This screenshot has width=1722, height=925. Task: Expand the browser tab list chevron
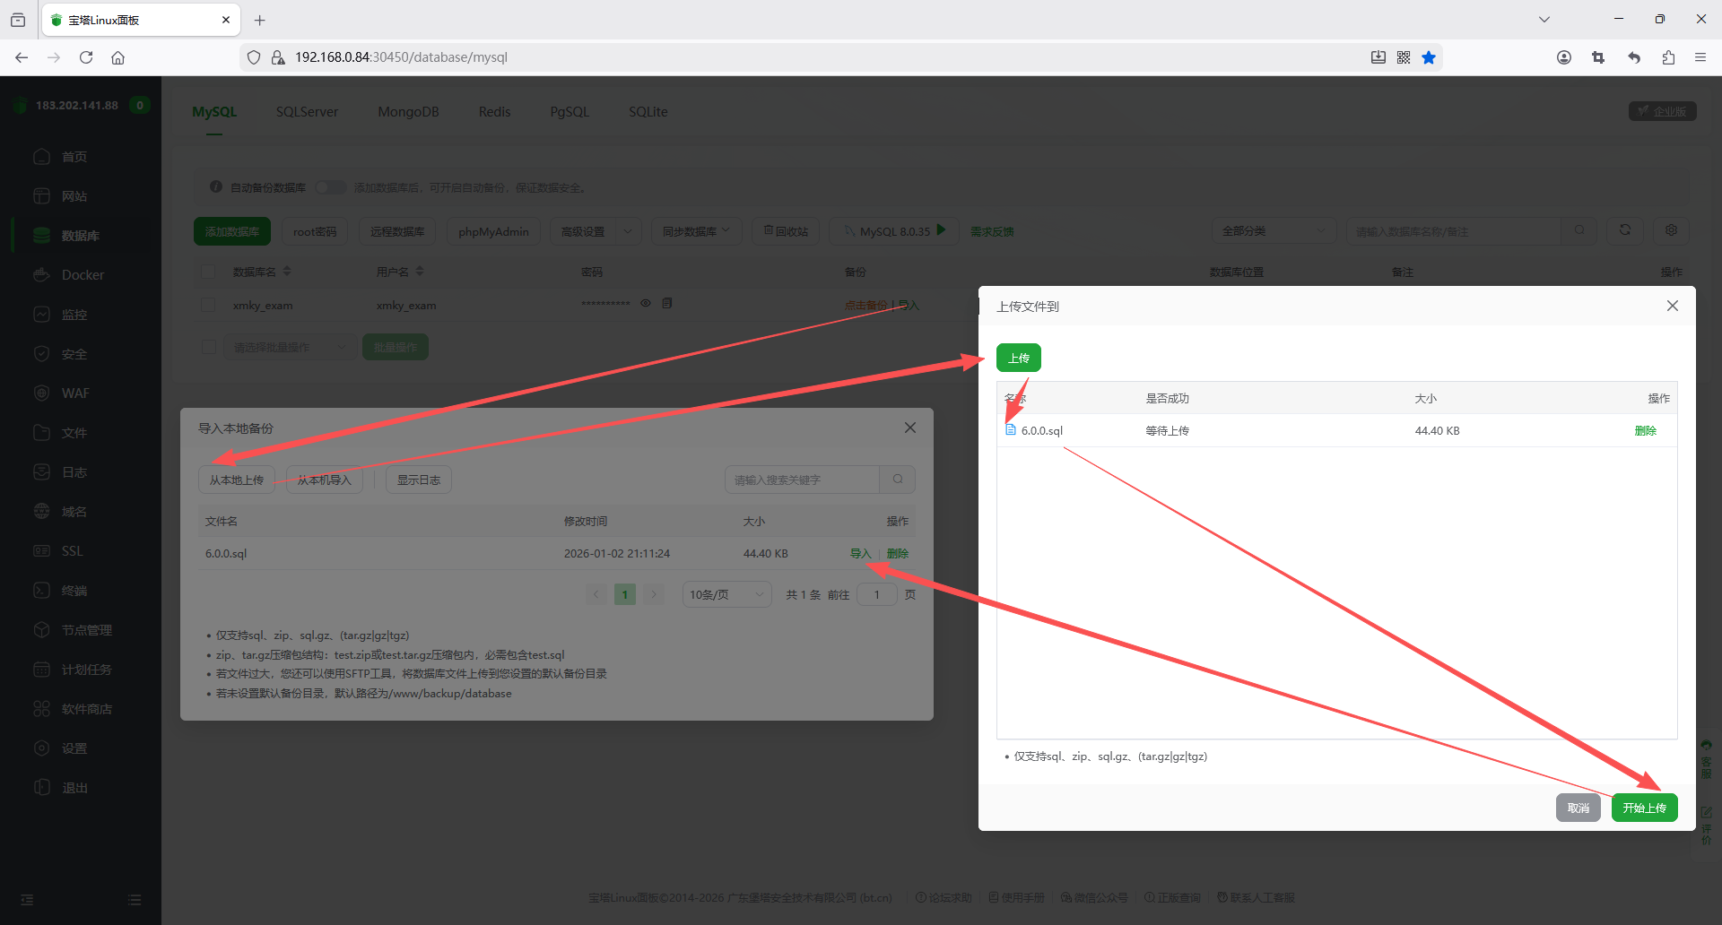coord(1544,19)
